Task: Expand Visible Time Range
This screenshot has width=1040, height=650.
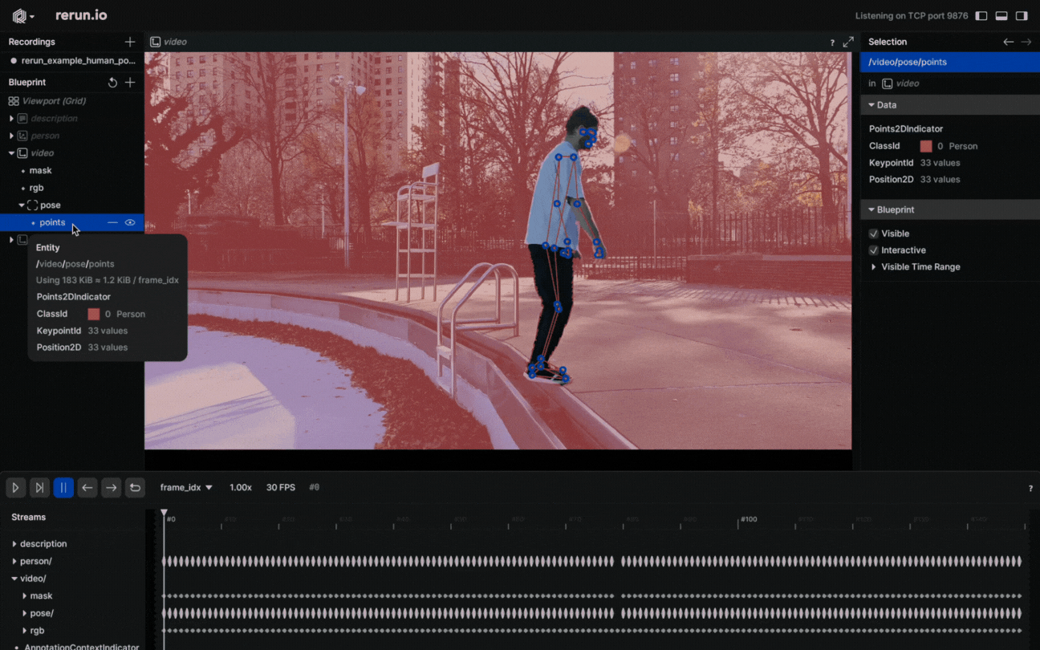Action: [x=874, y=267]
